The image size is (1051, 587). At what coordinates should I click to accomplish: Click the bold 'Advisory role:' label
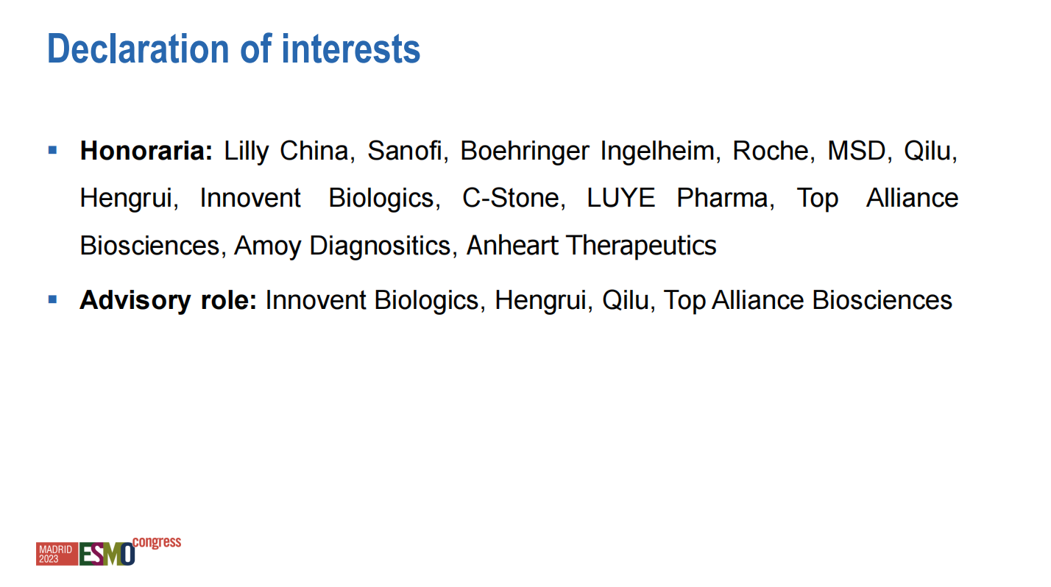[168, 300]
